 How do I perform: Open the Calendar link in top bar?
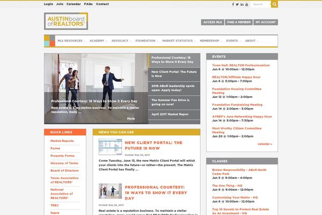coord(74,4)
